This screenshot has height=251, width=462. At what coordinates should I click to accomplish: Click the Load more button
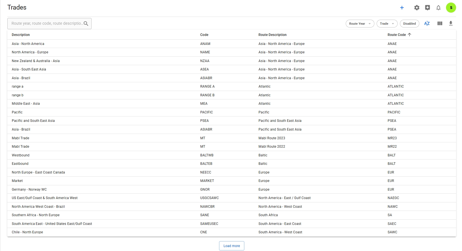click(231, 246)
